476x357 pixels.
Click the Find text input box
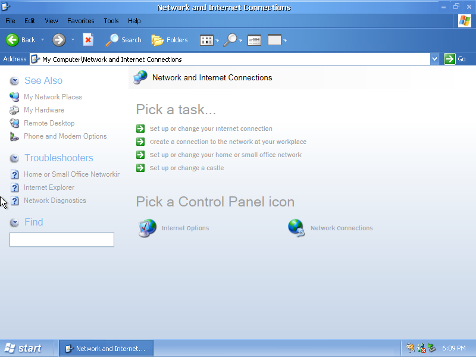62,240
